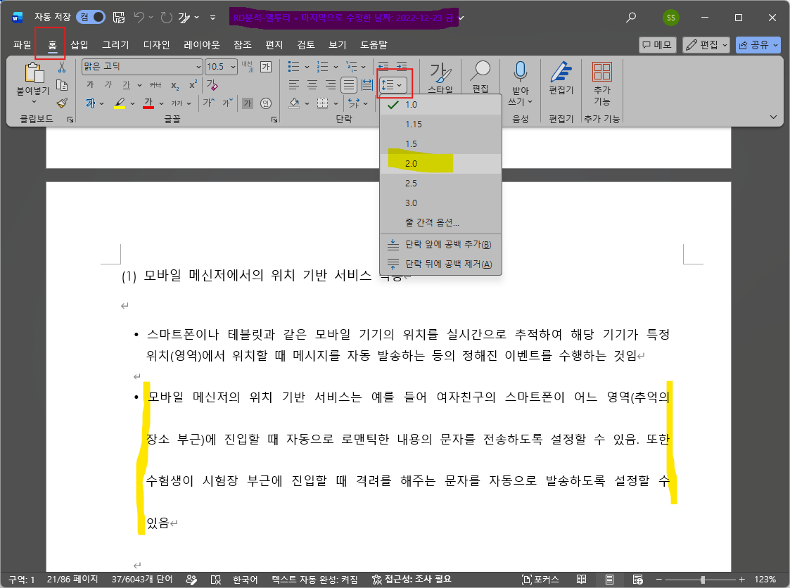Open the Editor pen icon
Screen dimensions: 790x588
tap(561, 72)
